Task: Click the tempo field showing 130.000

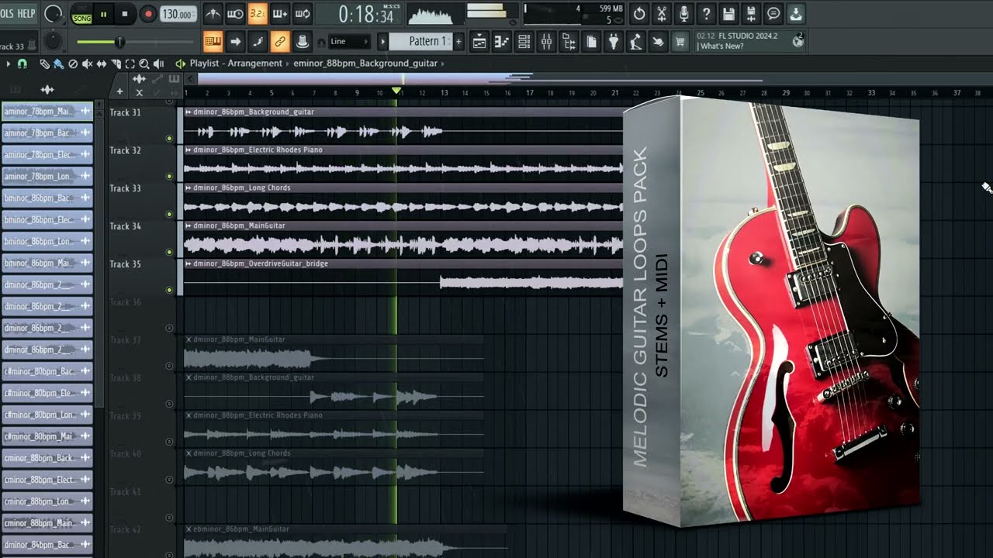Action: [178, 14]
